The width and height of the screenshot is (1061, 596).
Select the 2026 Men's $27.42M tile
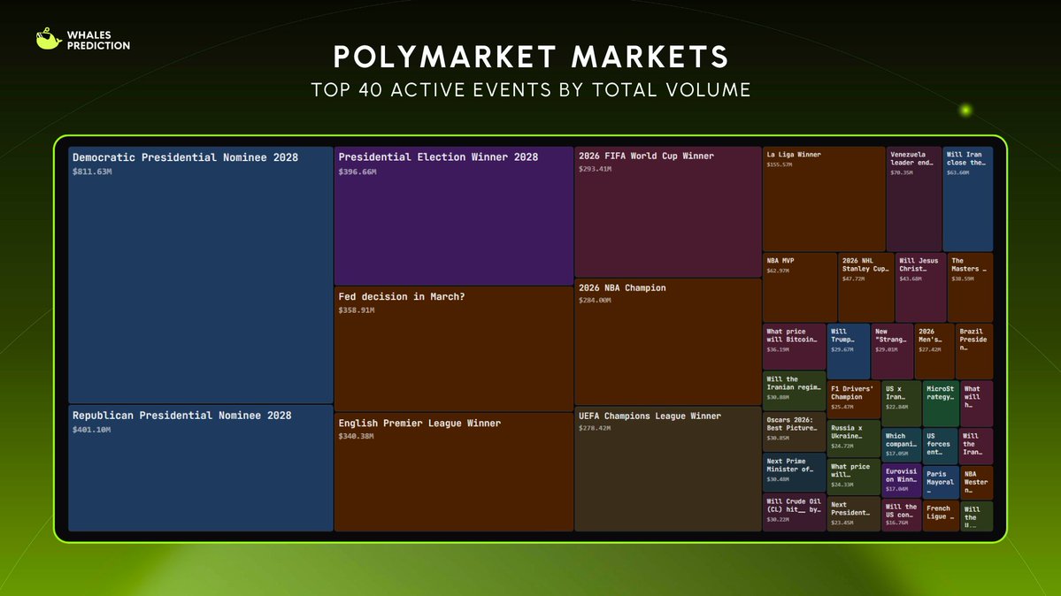(934, 351)
